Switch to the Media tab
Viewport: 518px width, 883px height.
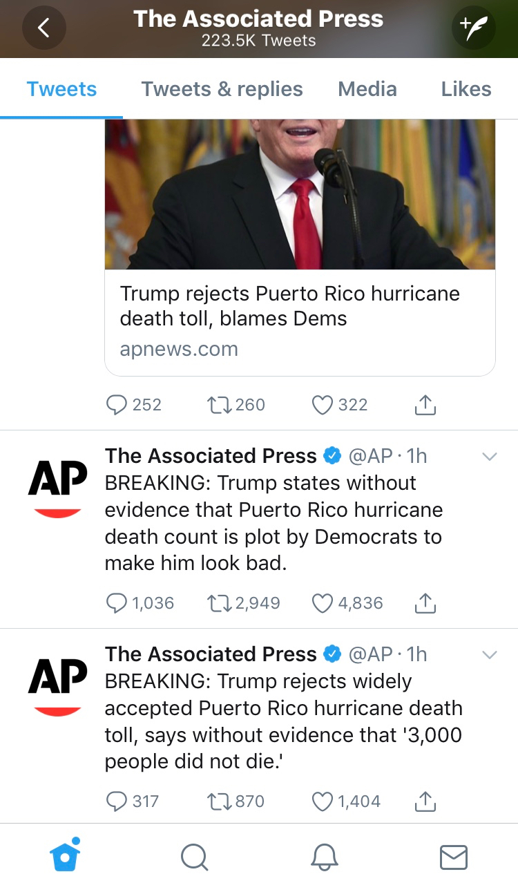(x=367, y=89)
